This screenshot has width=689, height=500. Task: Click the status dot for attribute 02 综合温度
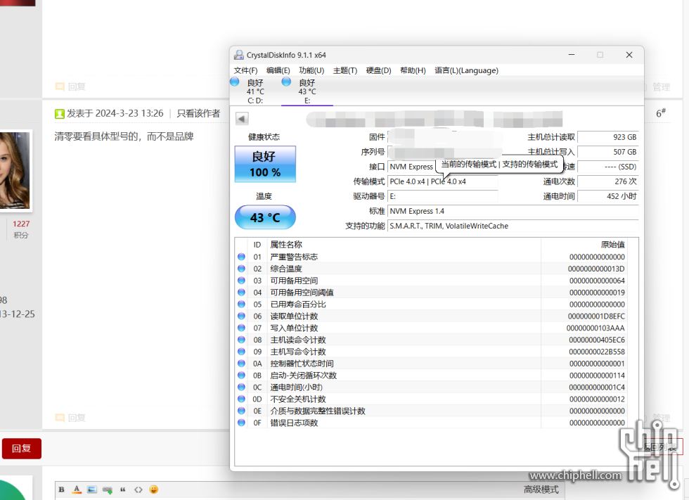click(241, 269)
